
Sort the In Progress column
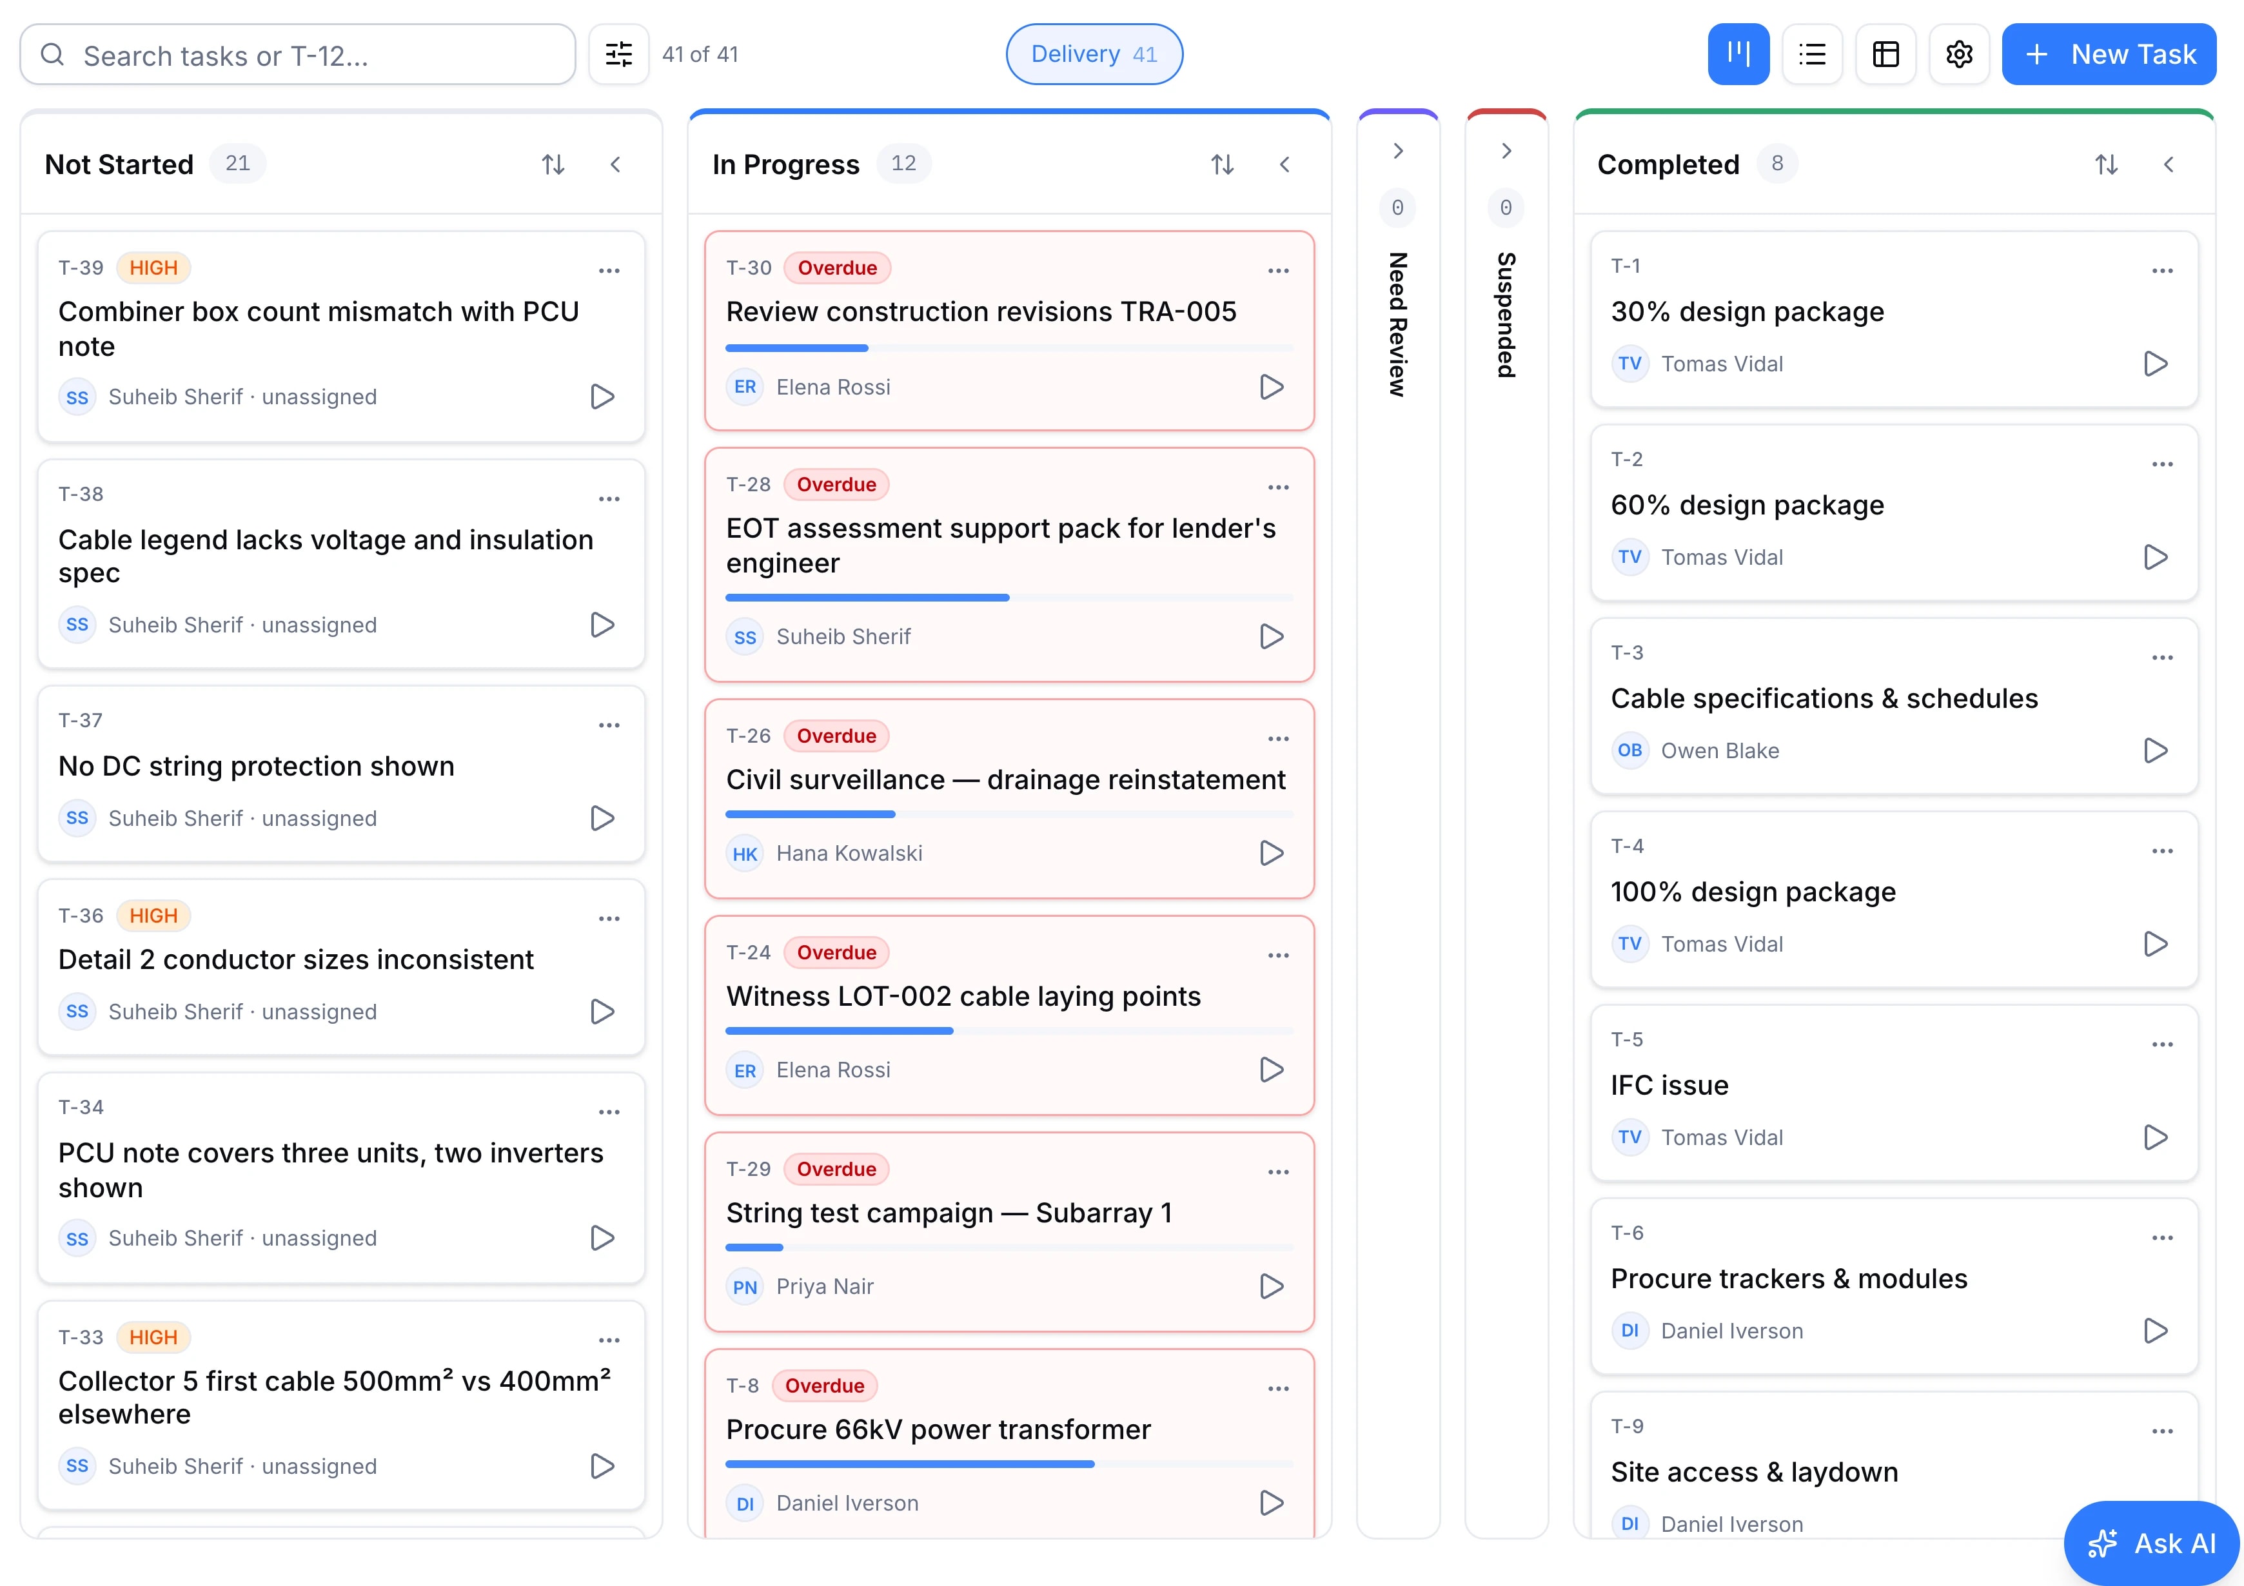click(1222, 164)
